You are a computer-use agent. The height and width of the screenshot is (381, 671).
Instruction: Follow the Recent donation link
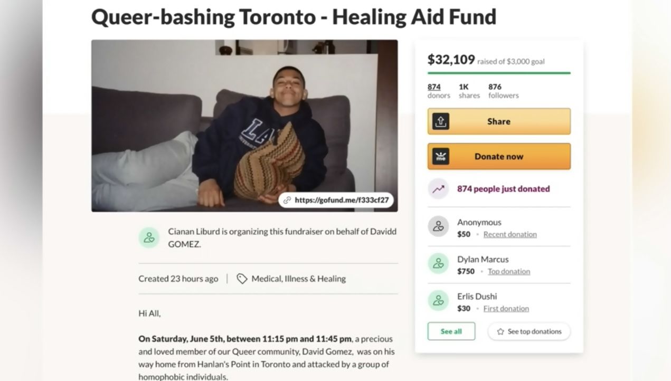click(x=510, y=234)
